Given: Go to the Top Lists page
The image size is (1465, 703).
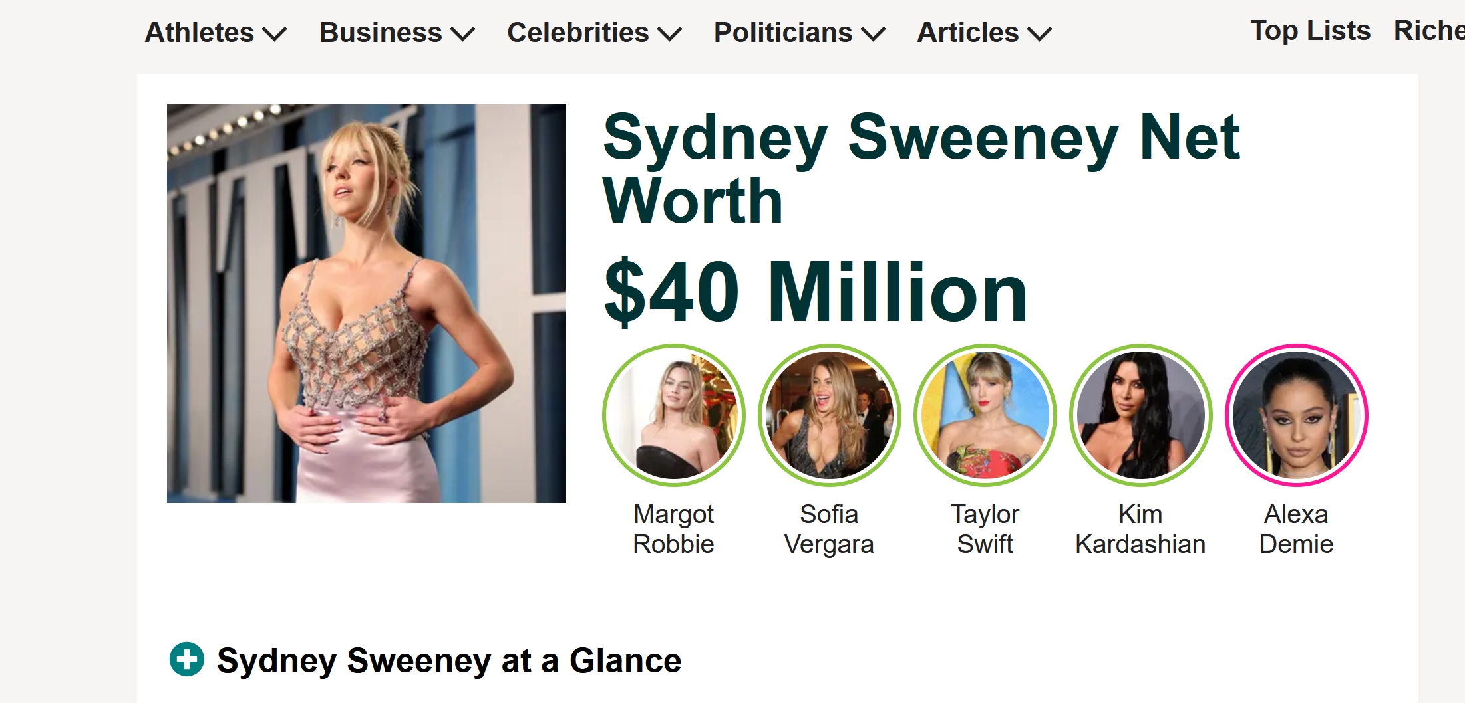Looking at the screenshot, I should coord(1311,31).
